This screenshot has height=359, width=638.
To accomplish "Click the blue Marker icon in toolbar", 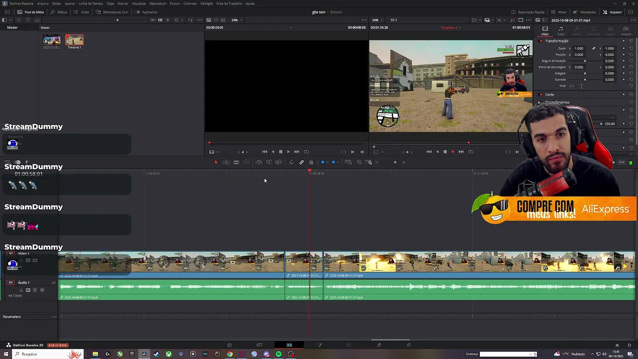I will pos(333,162).
